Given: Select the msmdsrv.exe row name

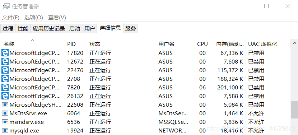Looking at the screenshot, I should (x=27, y=122).
